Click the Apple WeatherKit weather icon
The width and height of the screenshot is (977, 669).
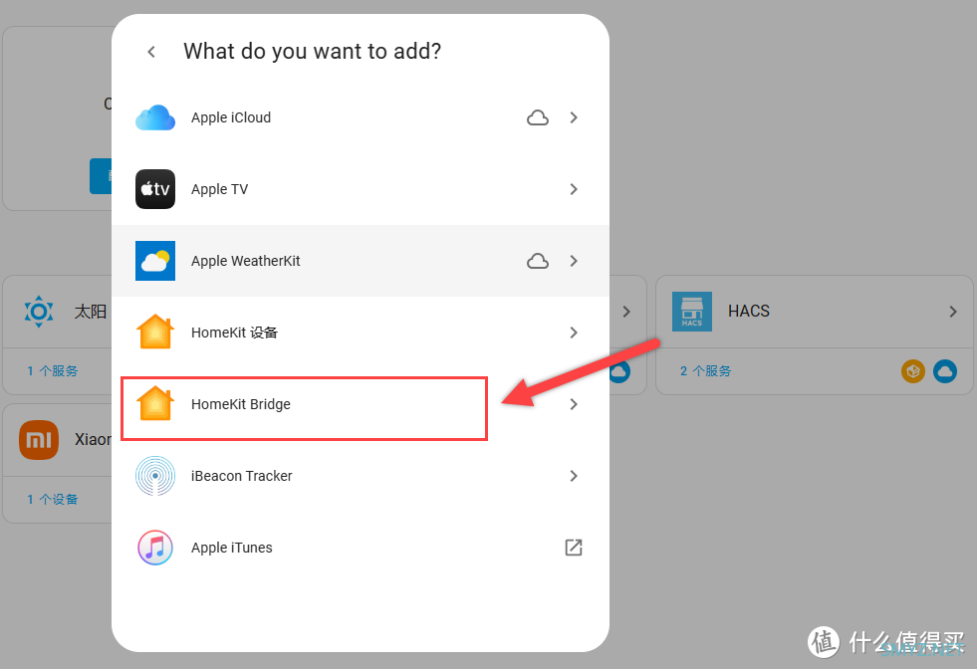[x=155, y=261]
